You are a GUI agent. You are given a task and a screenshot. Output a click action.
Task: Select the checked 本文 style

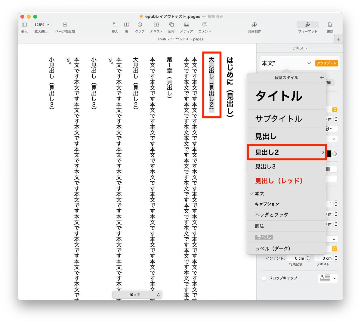click(x=286, y=194)
